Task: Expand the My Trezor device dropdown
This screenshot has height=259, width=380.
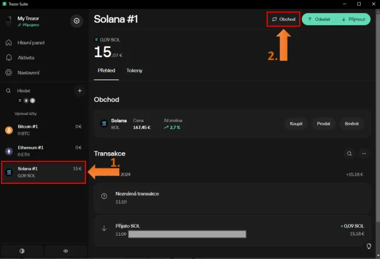Action: click(x=77, y=22)
